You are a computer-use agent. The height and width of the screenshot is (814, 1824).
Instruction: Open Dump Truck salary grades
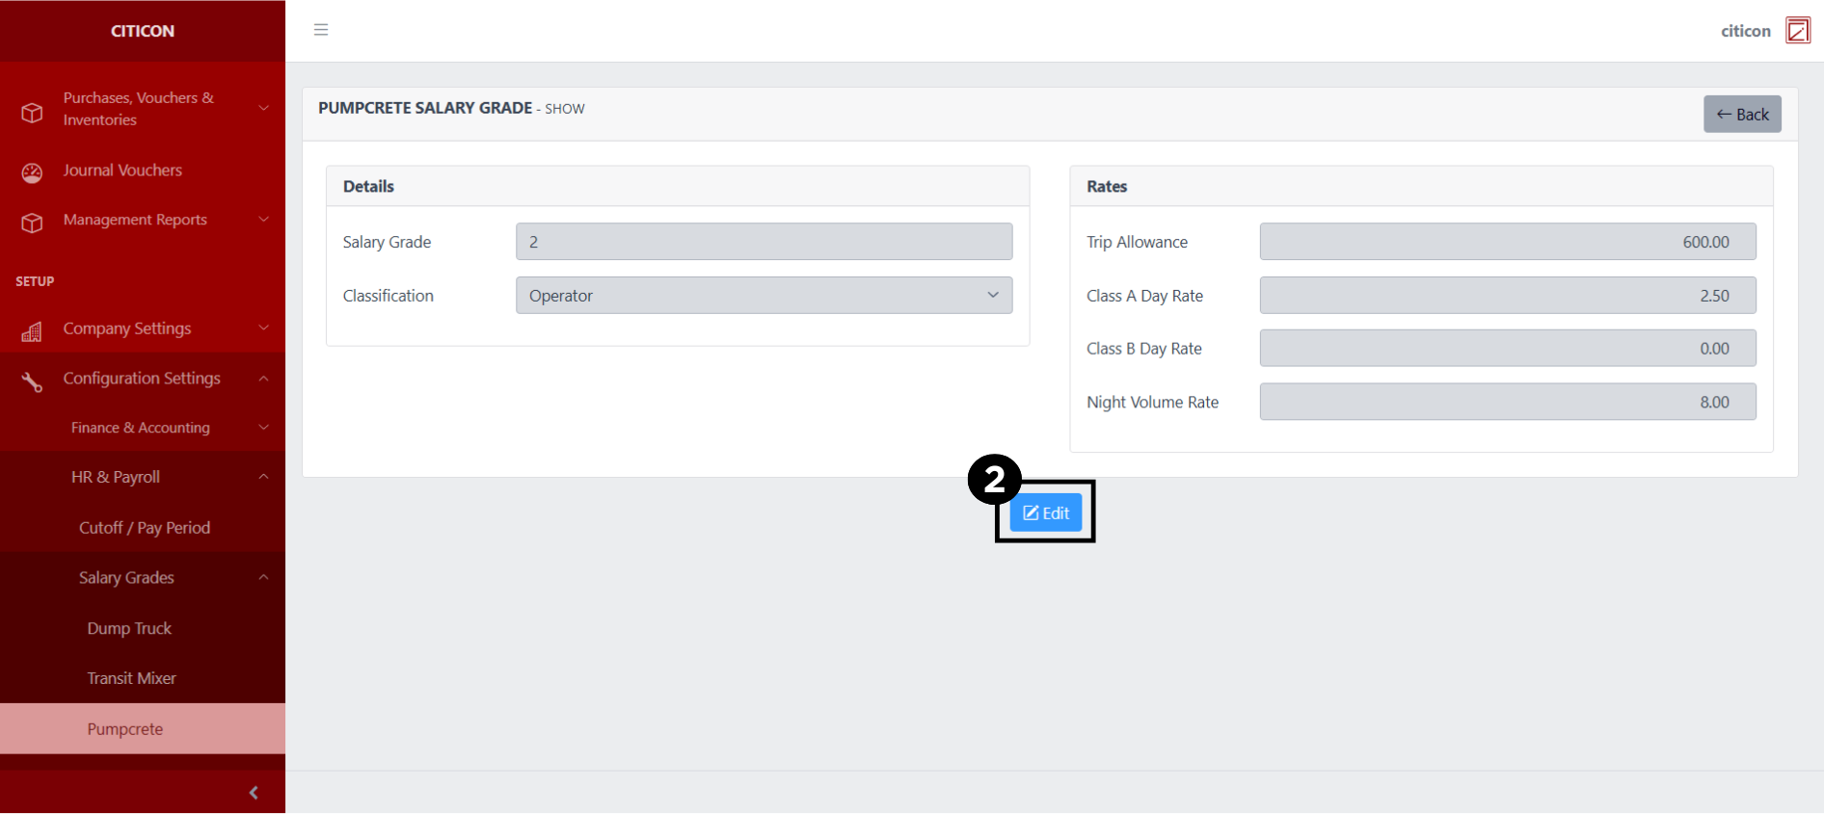(x=129, y=628)
